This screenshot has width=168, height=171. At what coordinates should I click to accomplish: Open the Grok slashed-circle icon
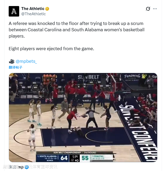point(148,9)
